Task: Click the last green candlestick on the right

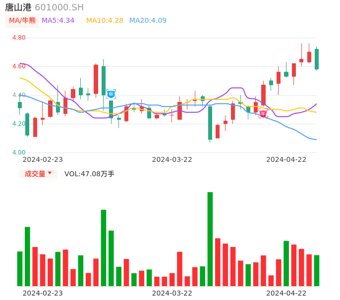Action: point(317,59)
